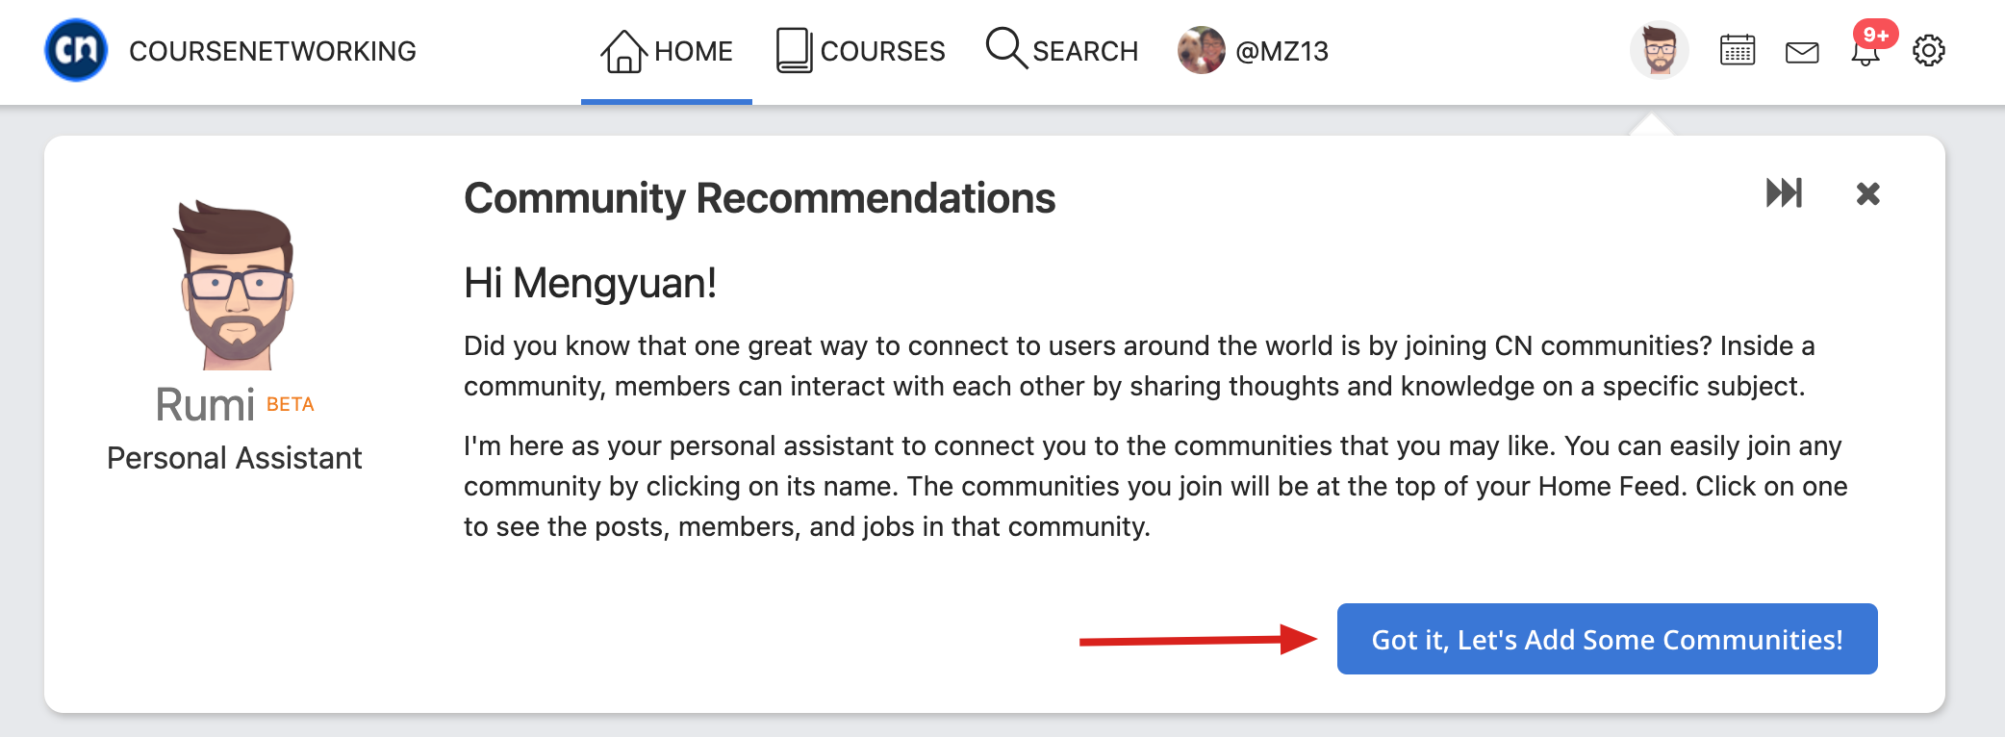This screenshot has height=737, width=2005.
Task: Open the @MZ13 profile link
Action: coord(1253,51)
